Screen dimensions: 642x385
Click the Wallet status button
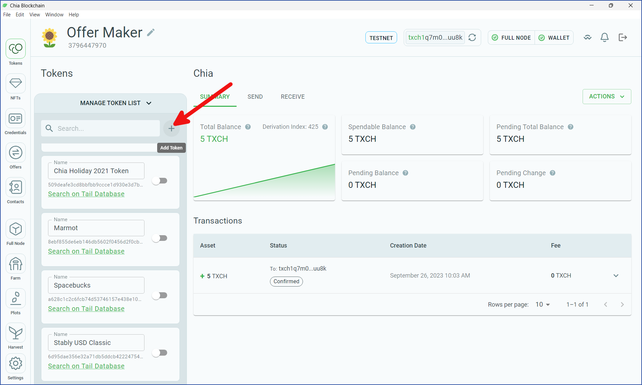click(554, 38)
